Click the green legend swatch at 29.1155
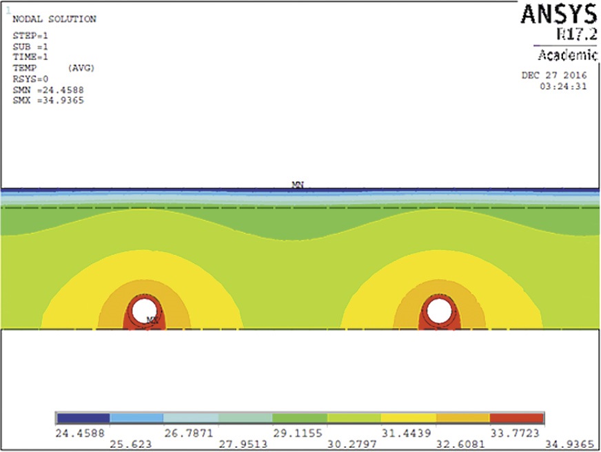 (300, 418)
